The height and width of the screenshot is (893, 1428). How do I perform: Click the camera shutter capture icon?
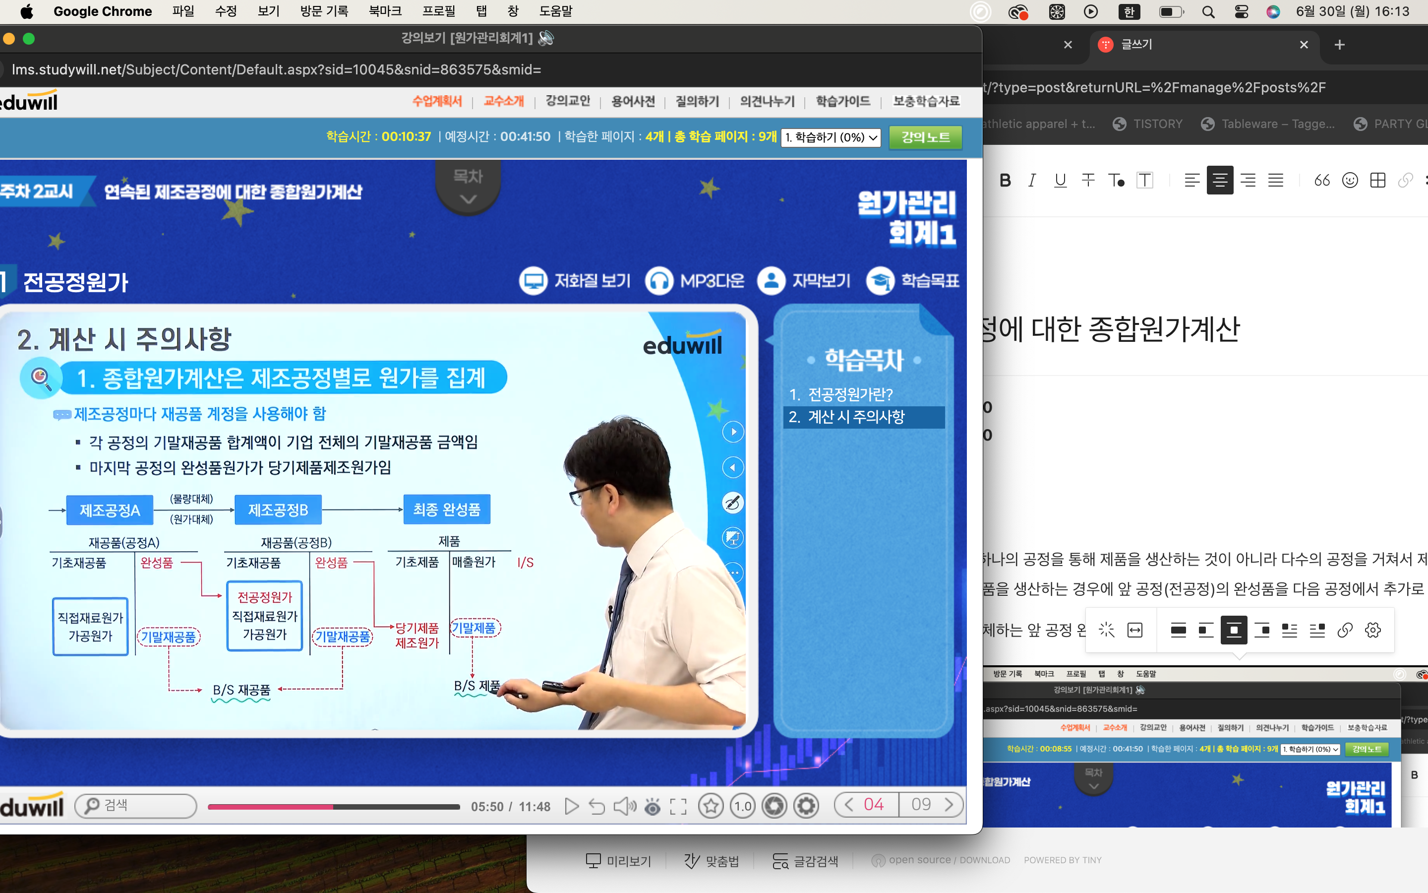click(x=774, y=806)
